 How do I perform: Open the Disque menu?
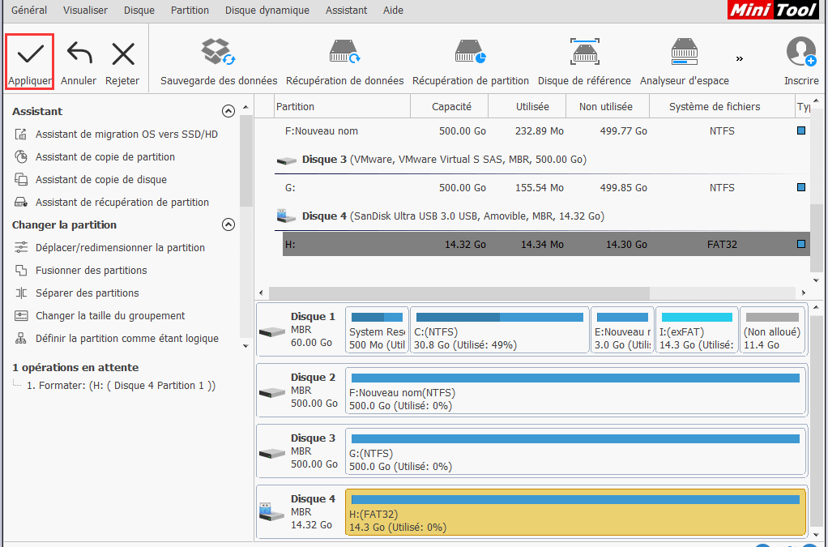(139, 10)
